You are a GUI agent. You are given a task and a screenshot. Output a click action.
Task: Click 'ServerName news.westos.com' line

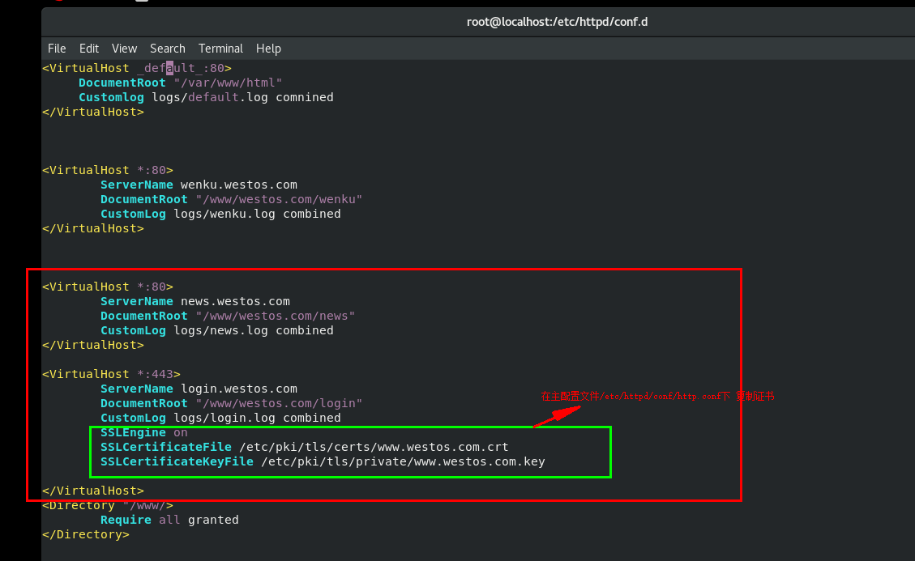tap(195, 301)
